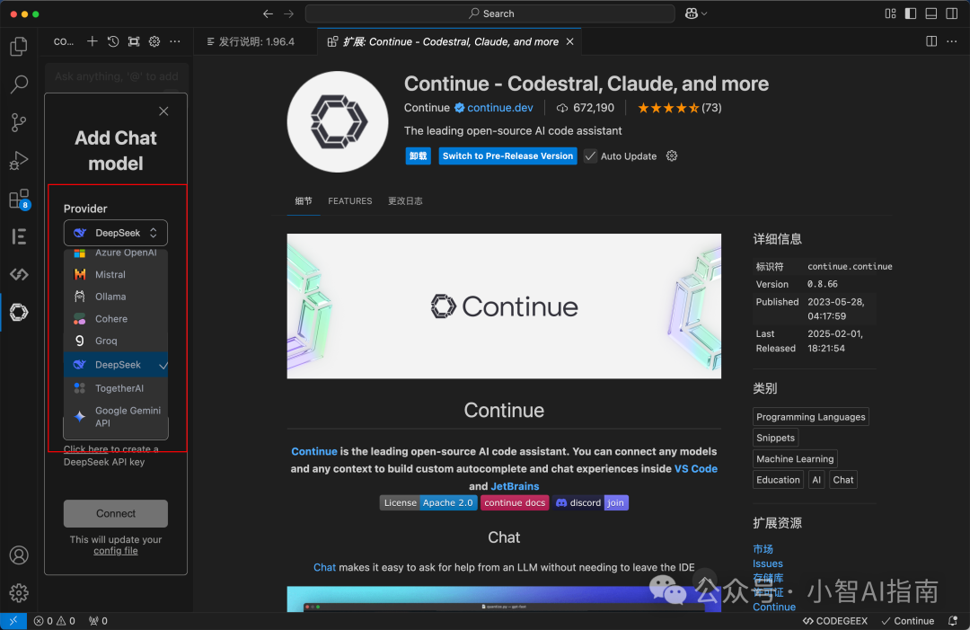Open the Search view in activity bar
970x630 pixels.
(19, 85)
